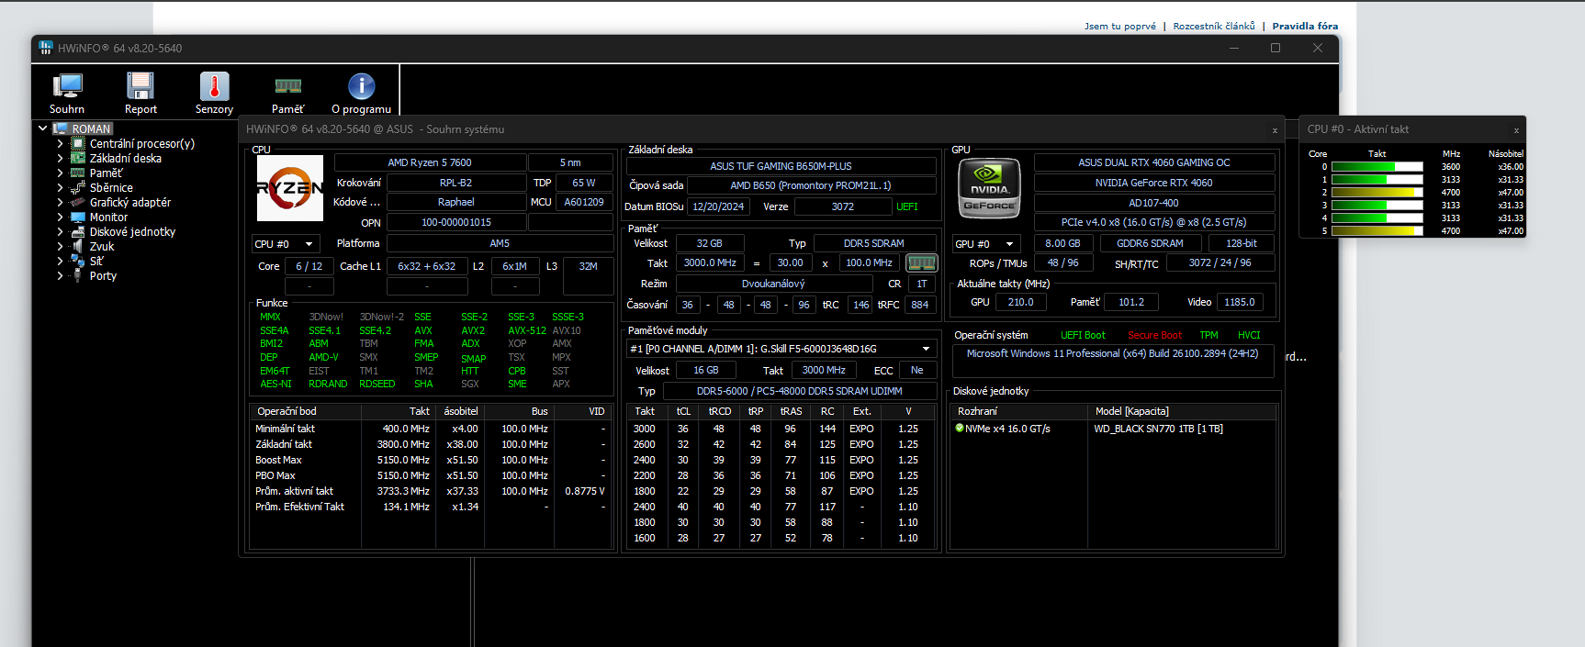The height and width of the screenshot is (647, 1585).
Task: Select Základní deska in the tree
Action: pos(125,159)
